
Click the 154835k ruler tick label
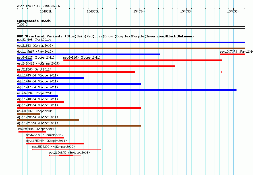[x=186, y=11]
